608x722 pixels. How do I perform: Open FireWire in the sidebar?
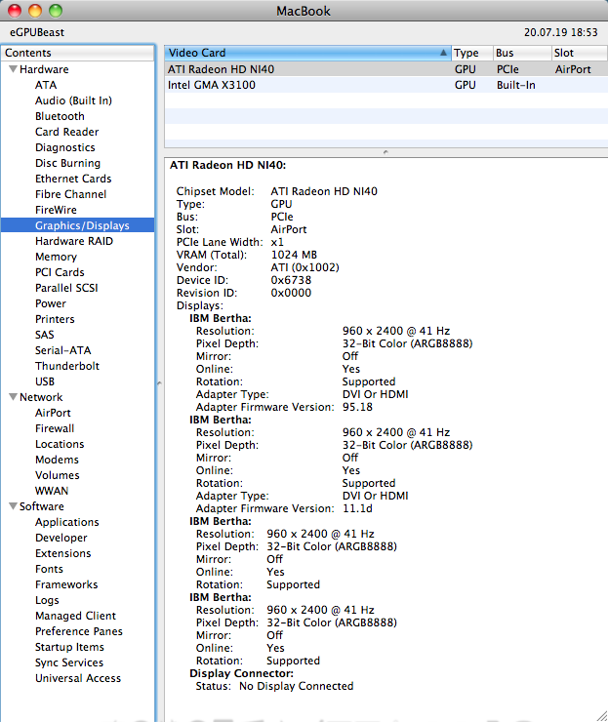tap(56, 210)
